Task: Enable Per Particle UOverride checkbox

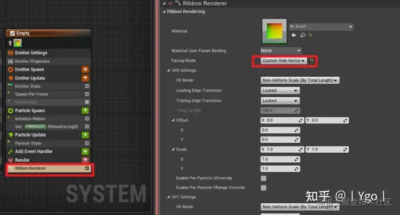Action: click(263, 178)
